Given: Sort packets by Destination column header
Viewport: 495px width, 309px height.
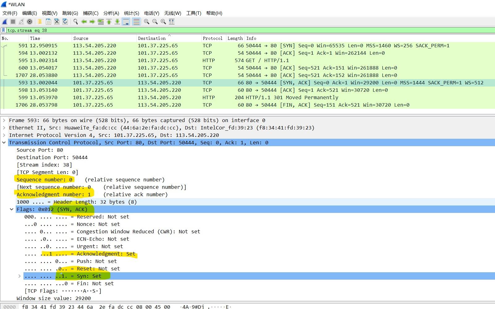Looking at the screenshot, I should click(152, 38).
